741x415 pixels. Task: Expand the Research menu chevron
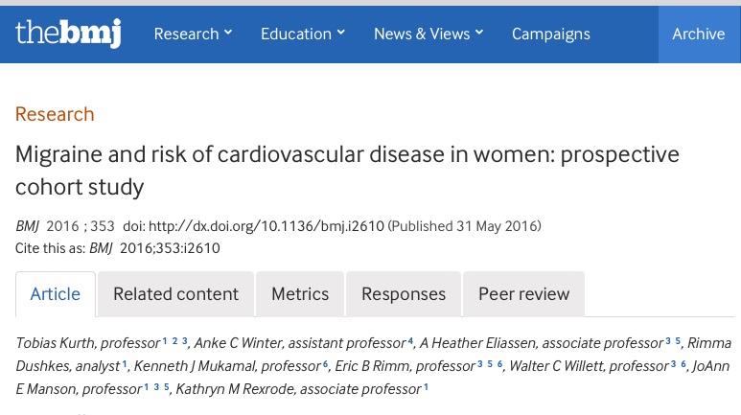point(228,33)
